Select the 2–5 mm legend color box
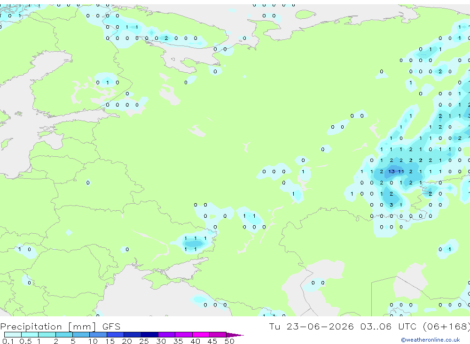Viewport: 470px width, 344px height. [64, 335]
